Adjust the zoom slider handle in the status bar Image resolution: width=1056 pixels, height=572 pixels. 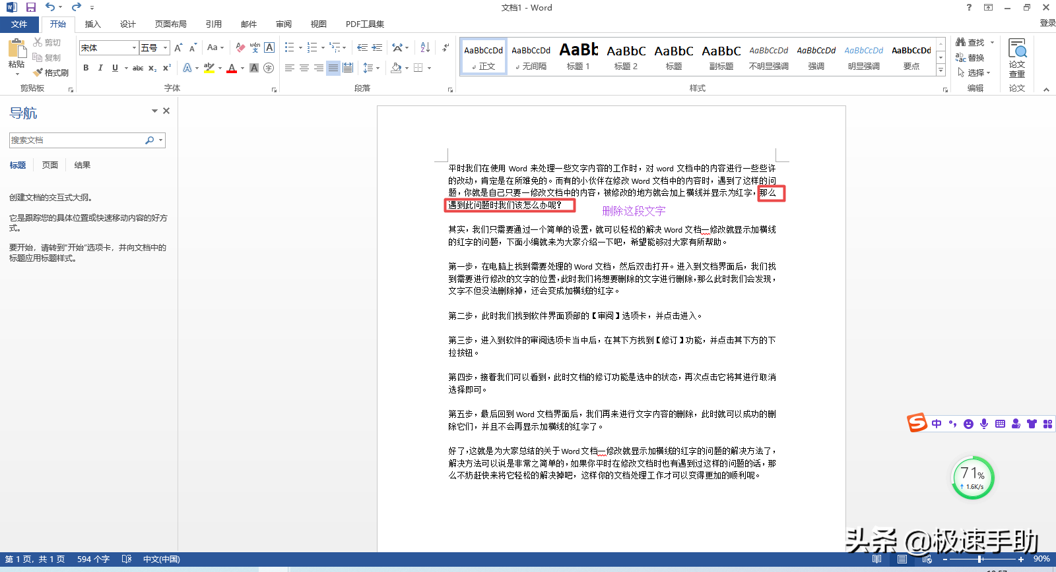click(980, 559)
